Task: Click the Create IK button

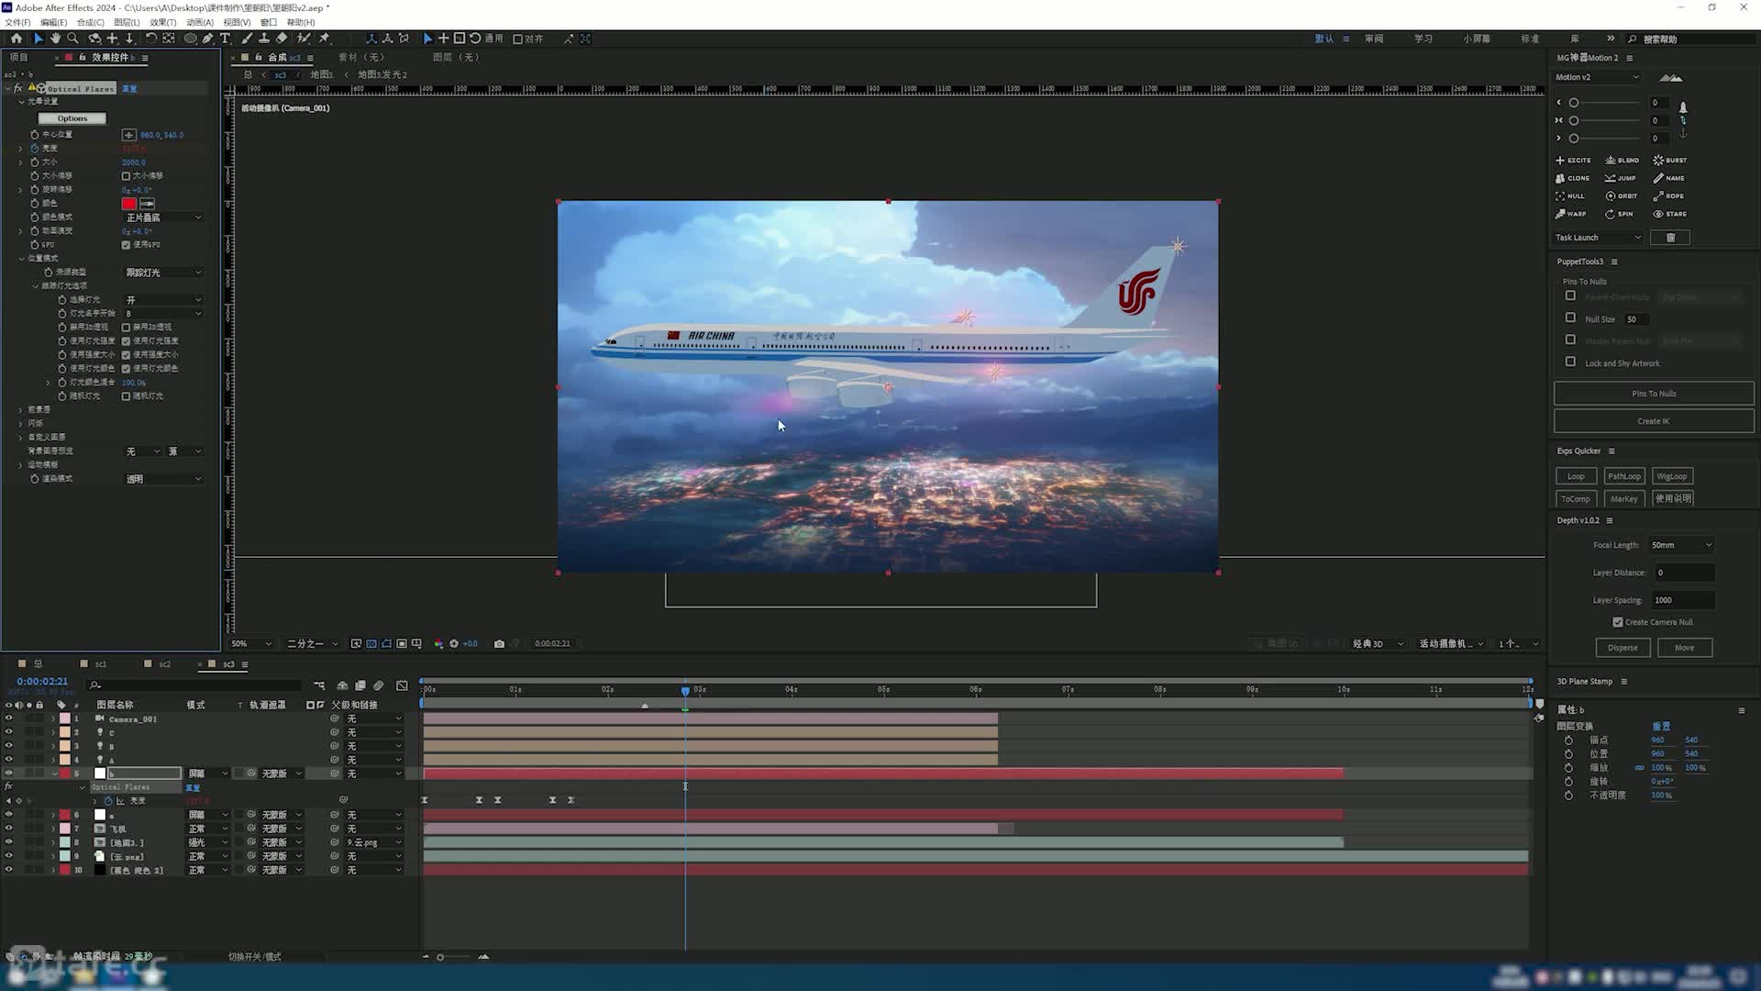Action: pos(1654,421)
